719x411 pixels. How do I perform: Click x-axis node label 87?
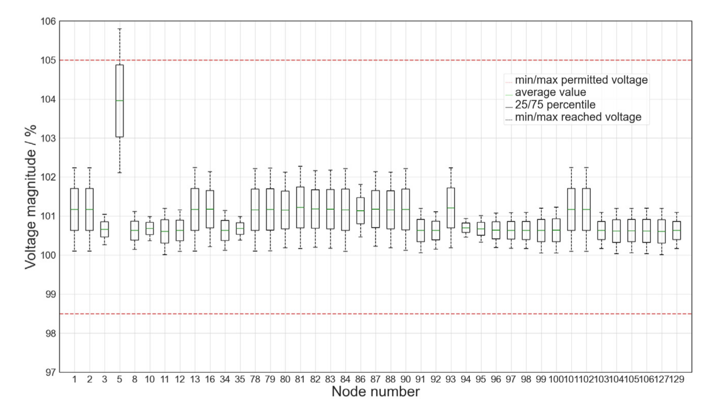tap(376, 380)
